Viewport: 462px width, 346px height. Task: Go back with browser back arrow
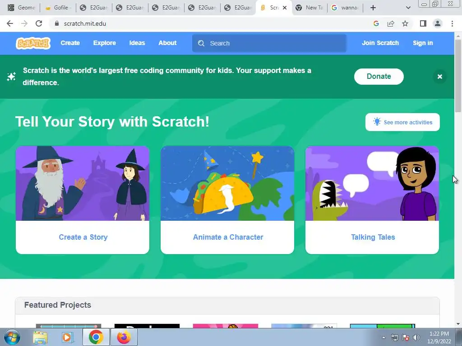(10, 23)
